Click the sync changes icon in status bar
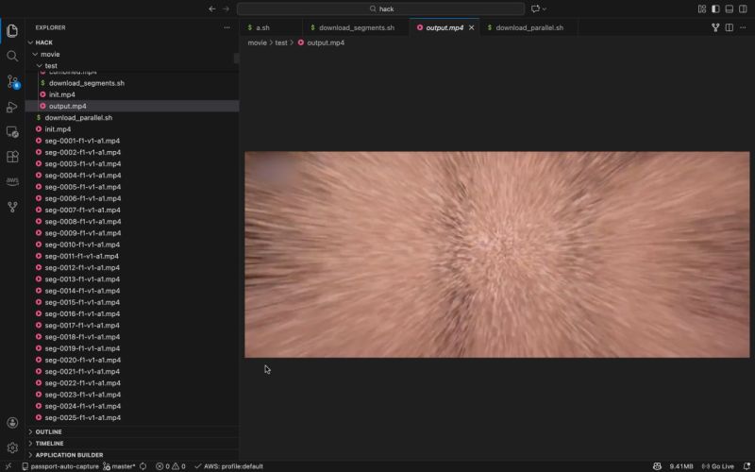 point(143,466)
